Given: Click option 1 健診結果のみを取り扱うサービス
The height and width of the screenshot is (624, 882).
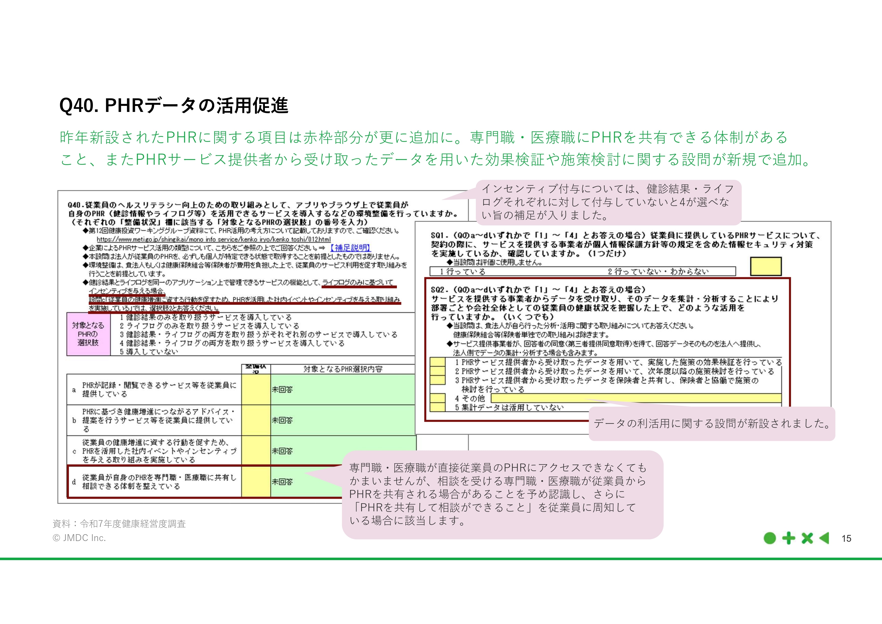Looking at the screenshot, I should pyautogui.click(x=206, y=317).
